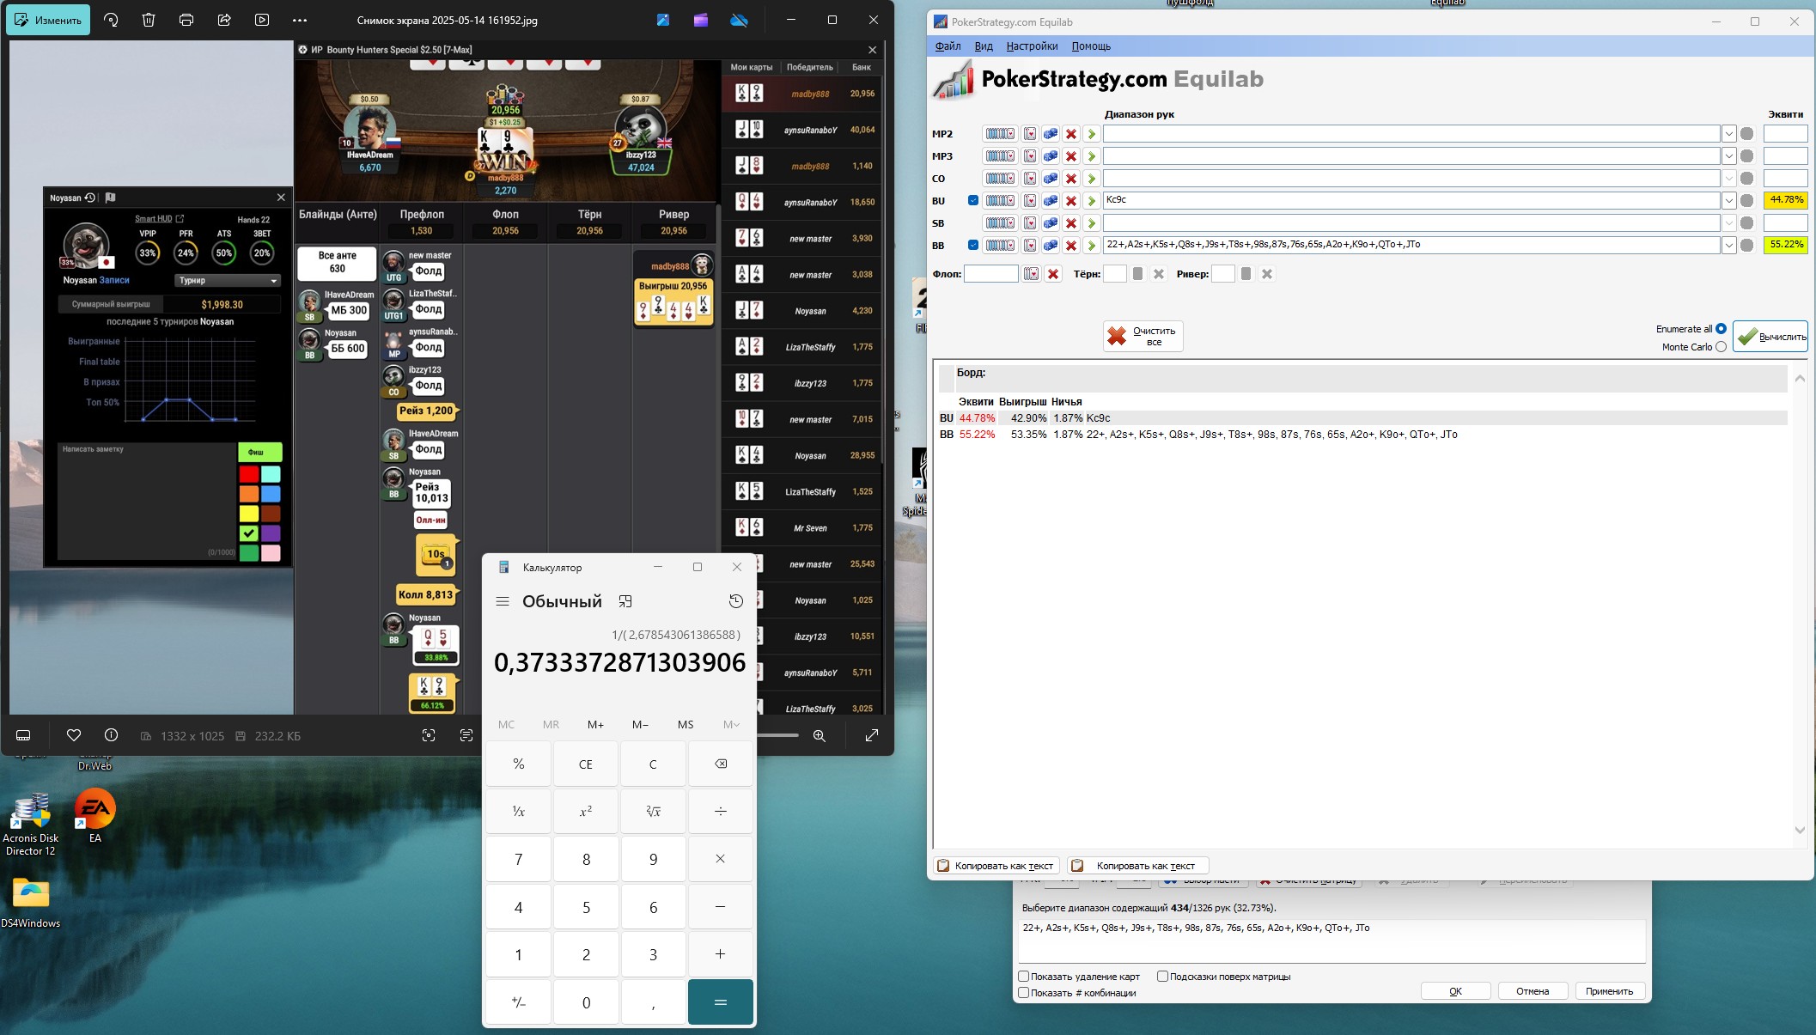This screenshot has height=1035, width=1816.
Task: Open the EA desktop shortcut
Action: coord(95,816)
